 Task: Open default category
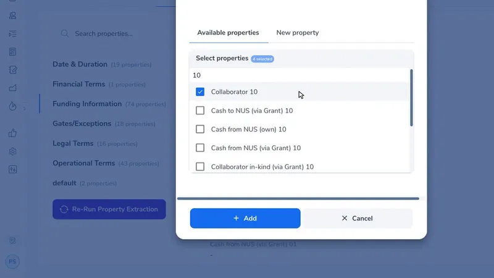85,183
